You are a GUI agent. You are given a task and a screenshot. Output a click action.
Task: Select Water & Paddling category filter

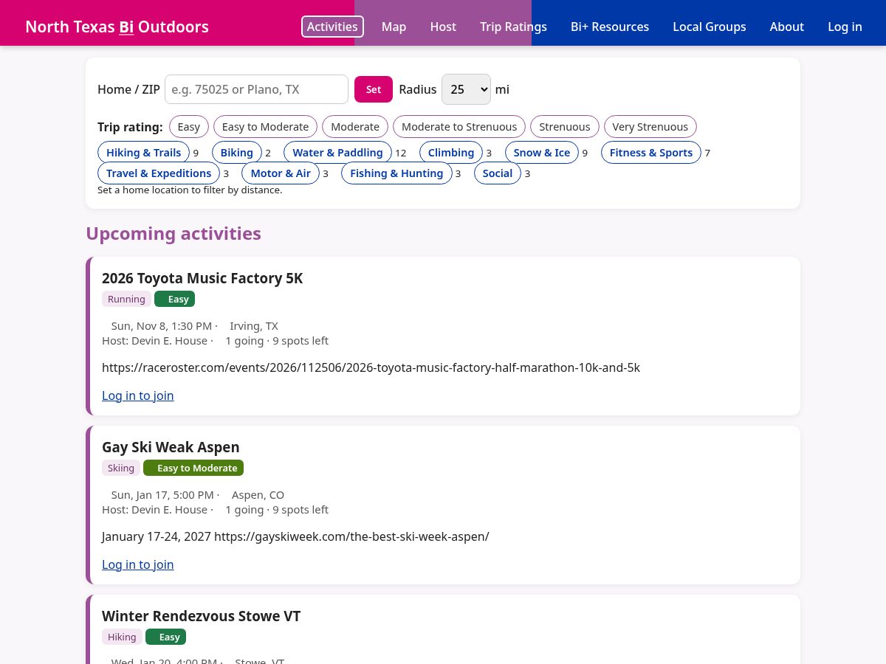point(337,153)
